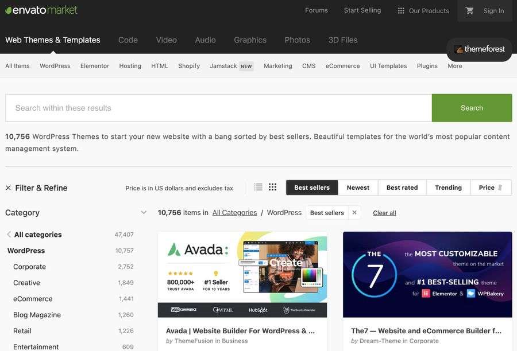Open the Business category link under Avada
Screen dimensions: 517x351
tap(235, 341)
